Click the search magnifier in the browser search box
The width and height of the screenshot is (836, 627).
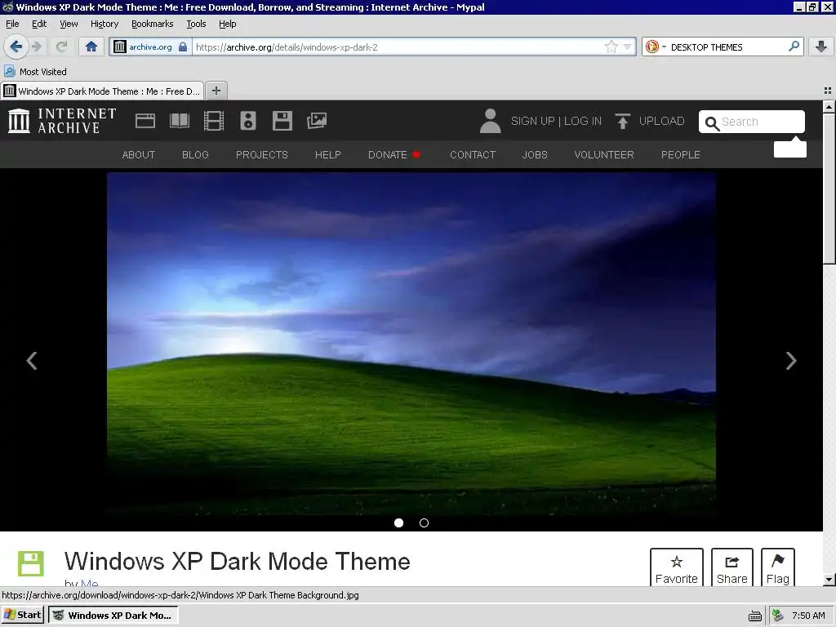(x=794, y=47)
